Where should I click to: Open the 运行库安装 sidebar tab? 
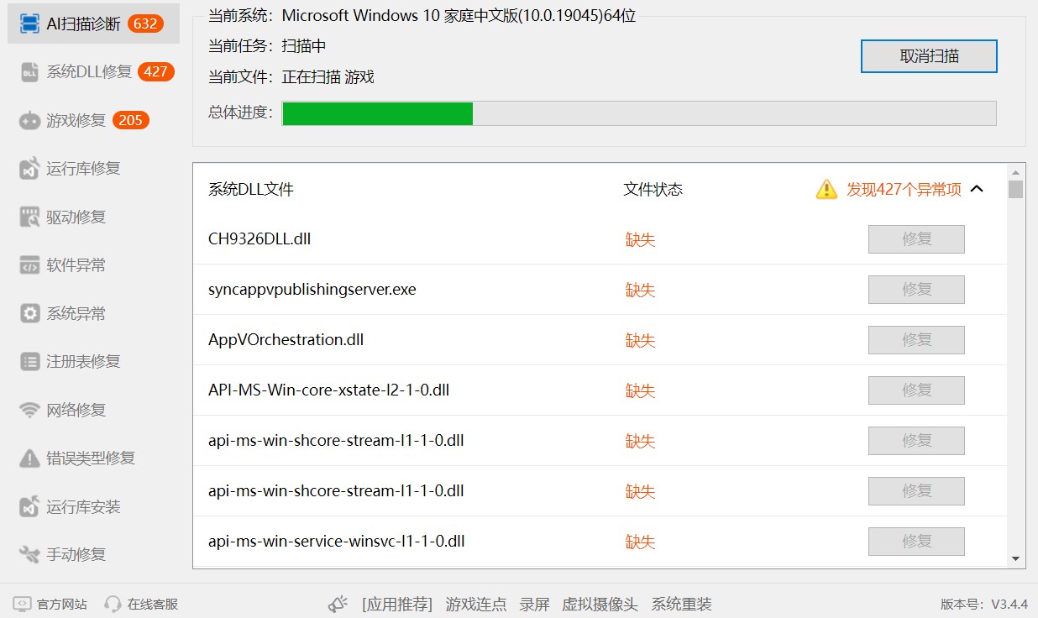(x=82, y=507)
